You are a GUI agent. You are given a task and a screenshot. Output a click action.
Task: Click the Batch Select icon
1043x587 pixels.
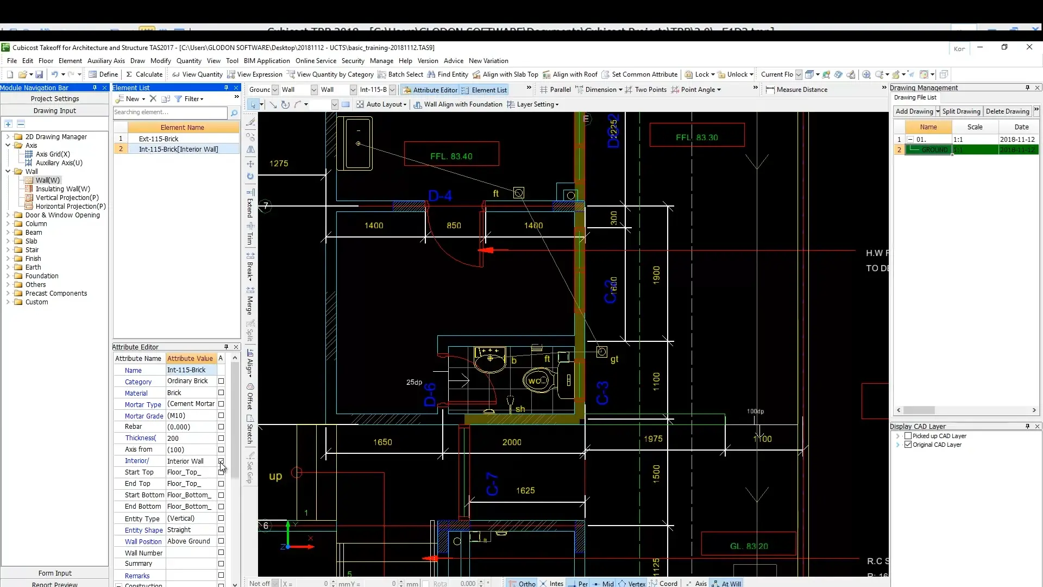(382, 74)
